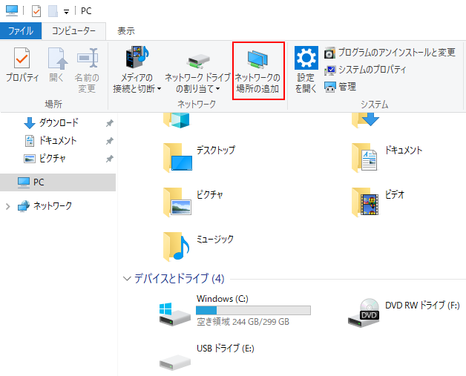Open the ファイル tab

pos(21,31)
